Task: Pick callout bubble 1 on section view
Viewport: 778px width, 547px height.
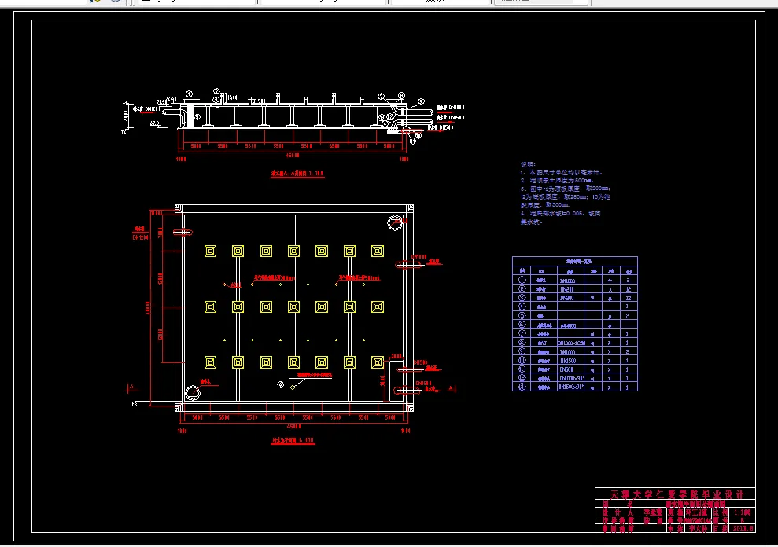Action: [189, 94]
